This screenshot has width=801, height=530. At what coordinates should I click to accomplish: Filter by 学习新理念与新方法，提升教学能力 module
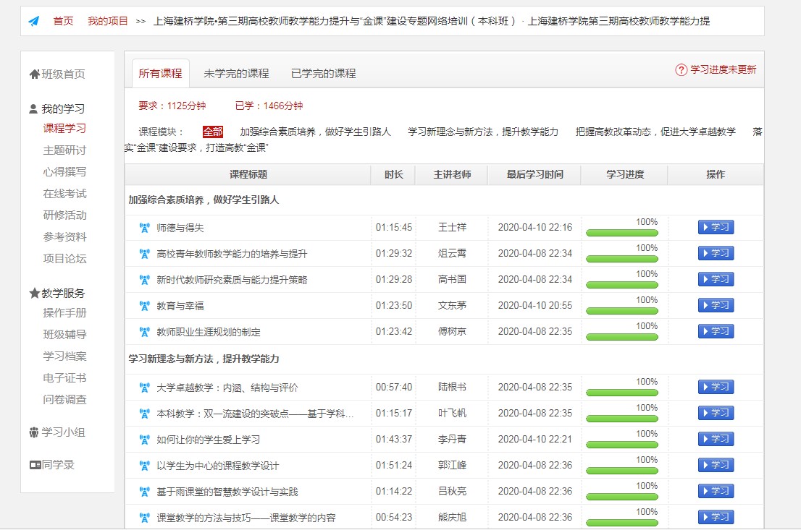point(483,132)
